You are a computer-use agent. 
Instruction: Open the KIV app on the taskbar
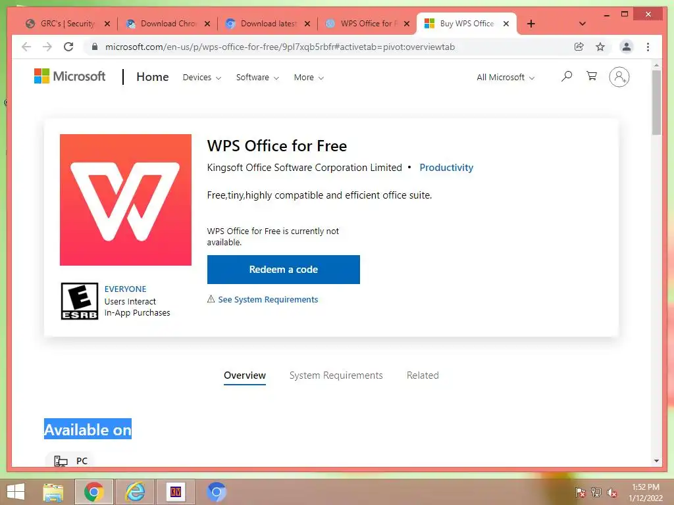coord(175,492)
